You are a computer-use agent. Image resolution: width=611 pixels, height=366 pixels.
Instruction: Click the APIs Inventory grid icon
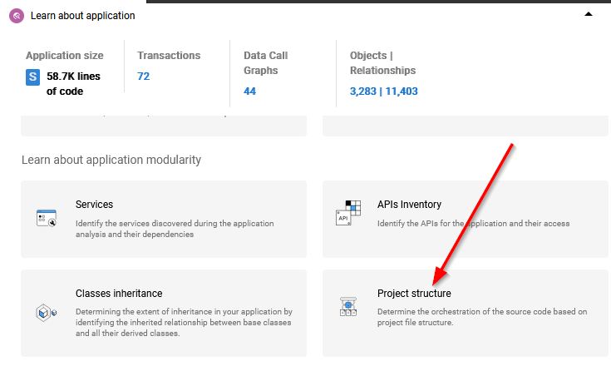348,213
